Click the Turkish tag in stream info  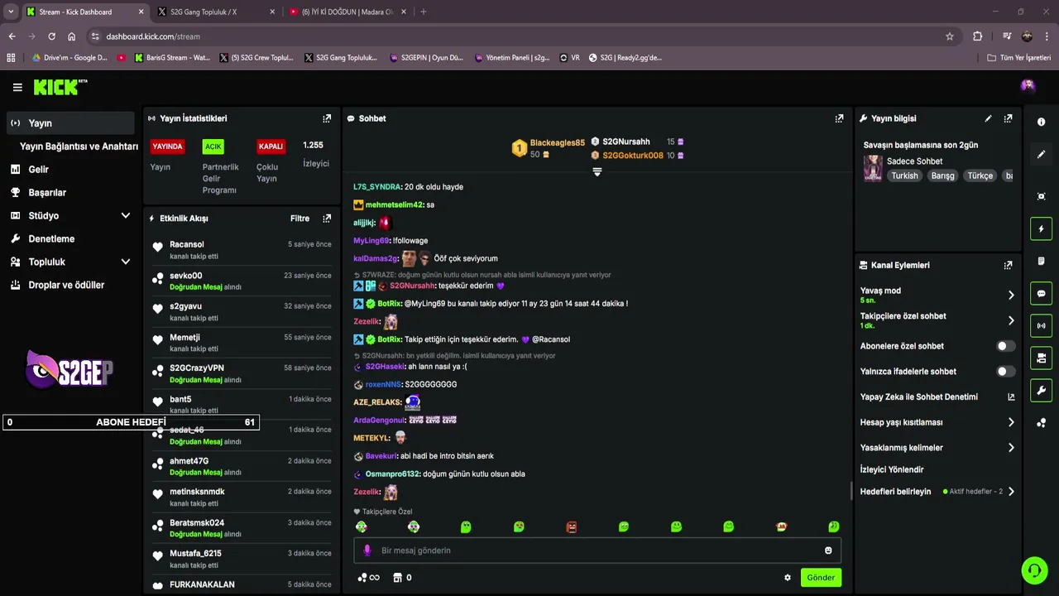click(x=904, y=175)
